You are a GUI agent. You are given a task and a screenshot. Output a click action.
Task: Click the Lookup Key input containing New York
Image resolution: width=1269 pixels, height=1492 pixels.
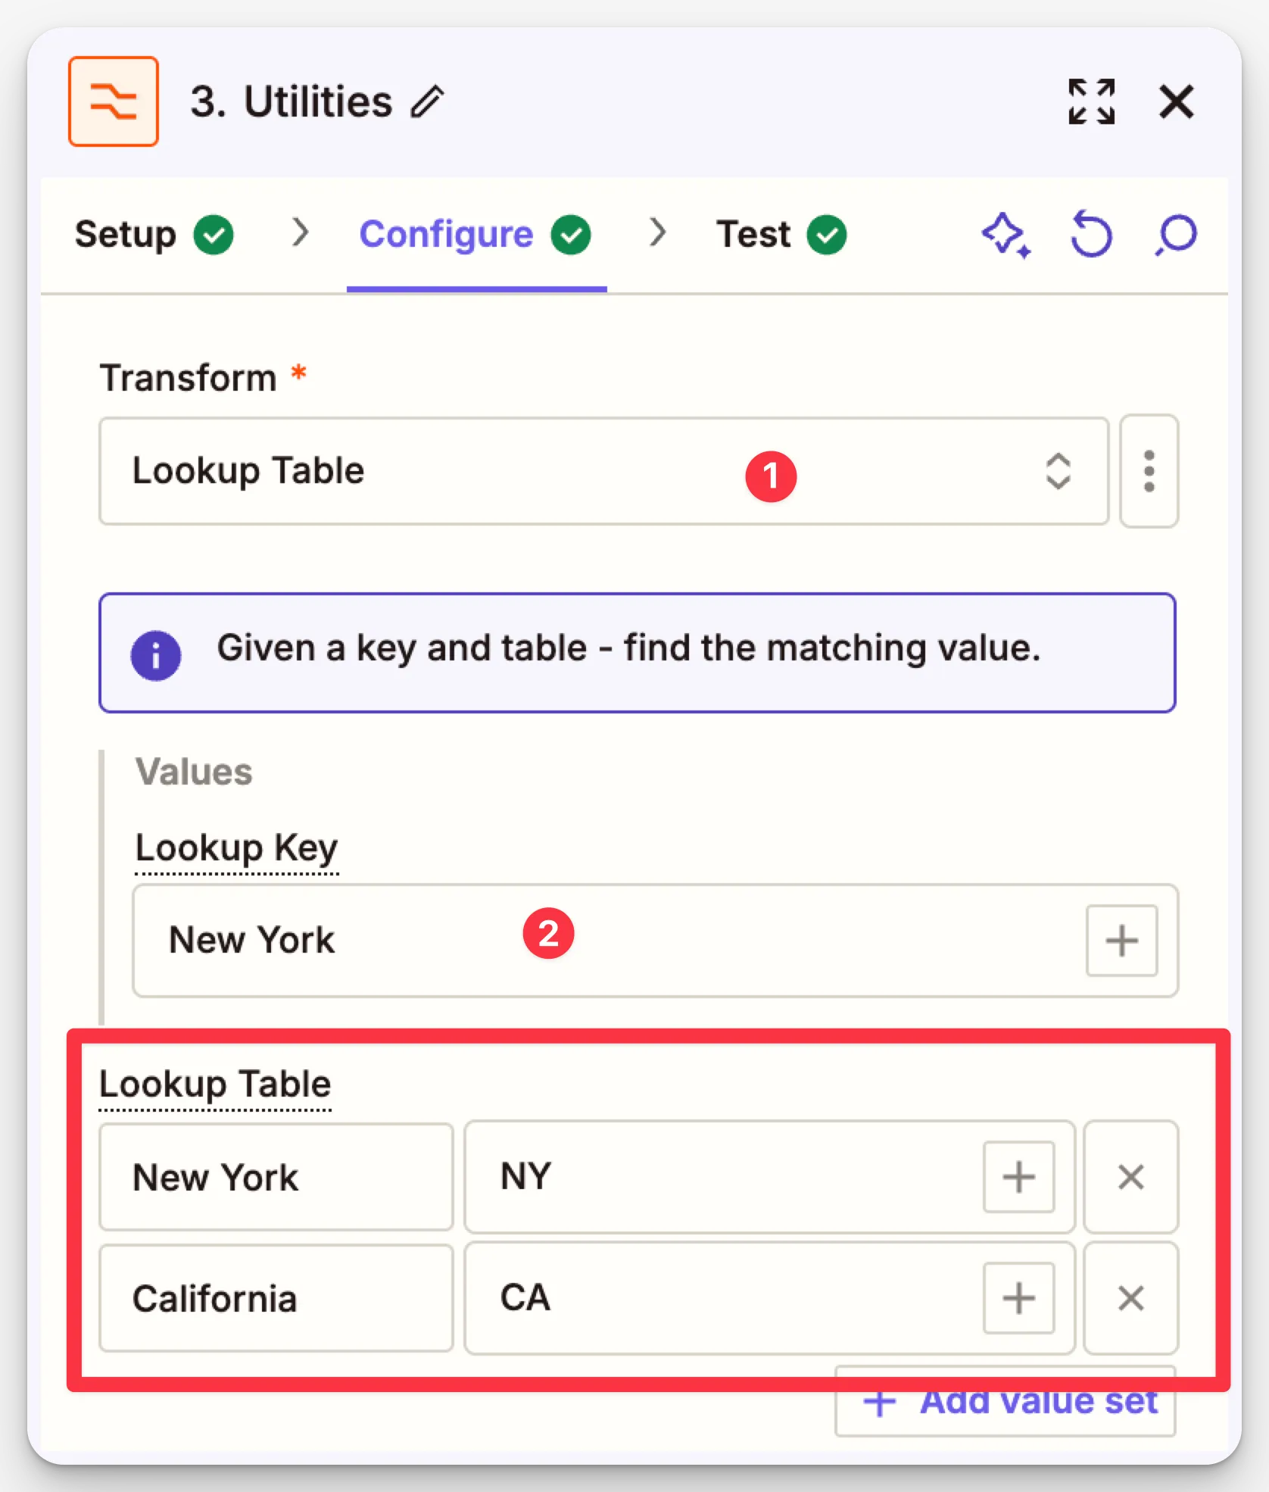pos(606,941)
